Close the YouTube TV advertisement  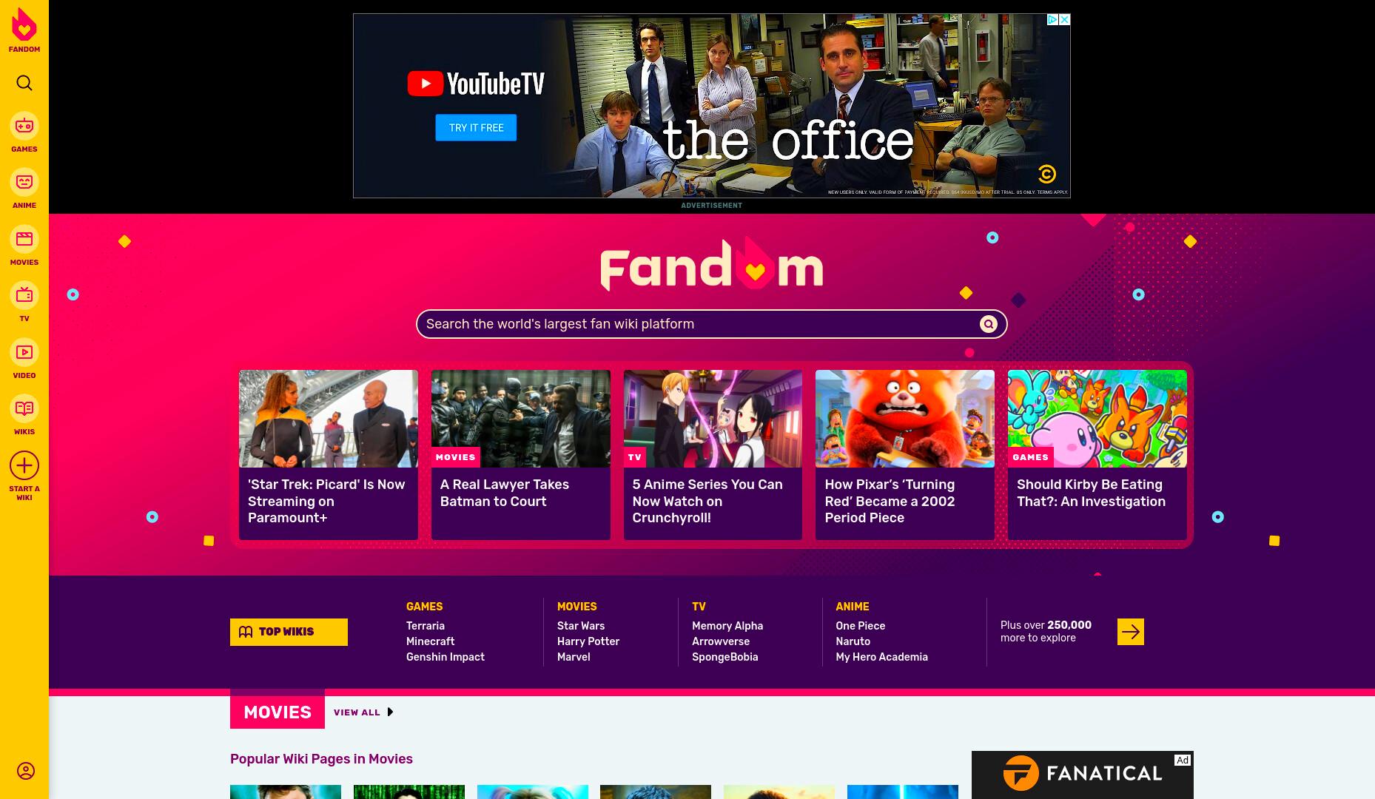pos(1064,20)
